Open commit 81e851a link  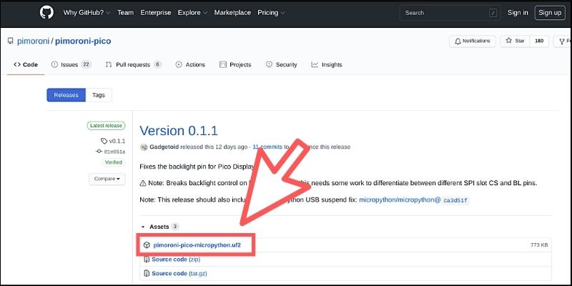coord(111,152)
